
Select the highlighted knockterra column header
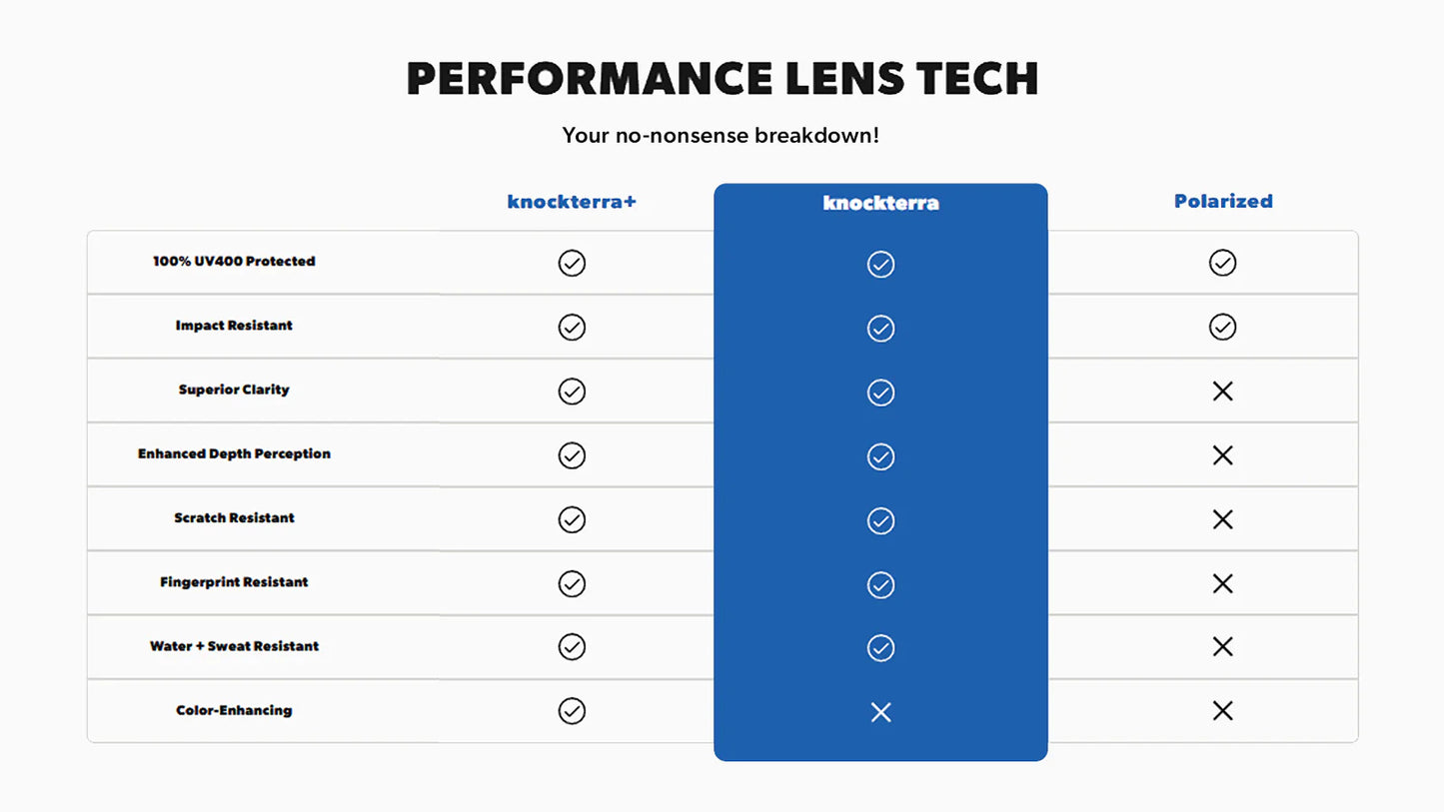point(880,203)
